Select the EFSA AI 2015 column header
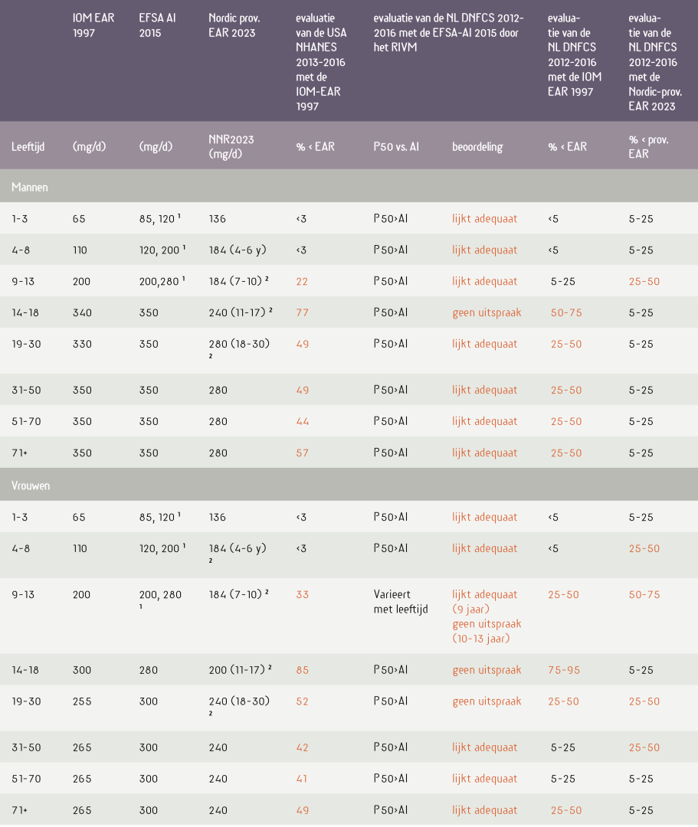Viewport: 698px width, 827px height. point(157,26)
